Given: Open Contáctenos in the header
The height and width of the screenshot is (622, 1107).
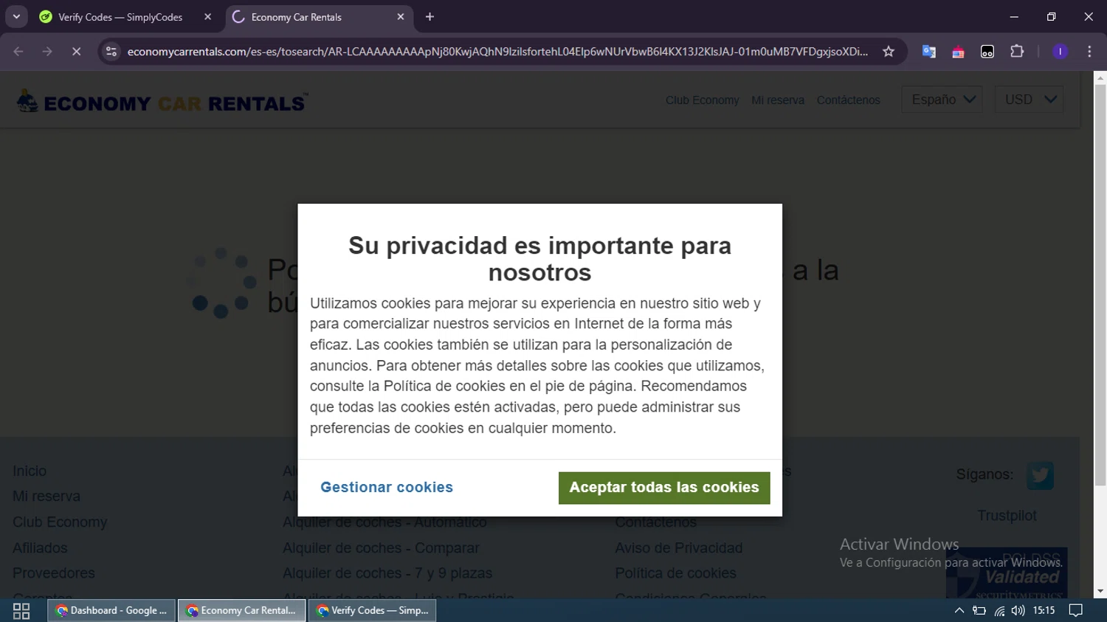Looking at the screenshot, I should (848, 100).
